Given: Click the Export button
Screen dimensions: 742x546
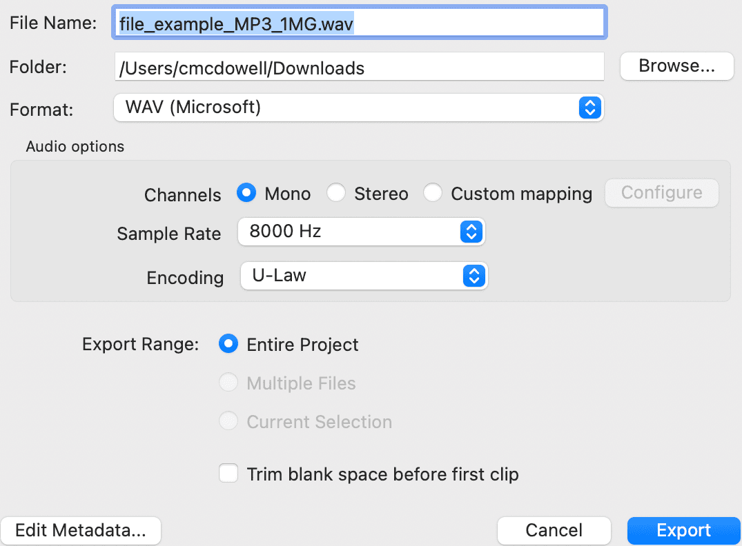Looking at the screenshot, I should [683, 530].
